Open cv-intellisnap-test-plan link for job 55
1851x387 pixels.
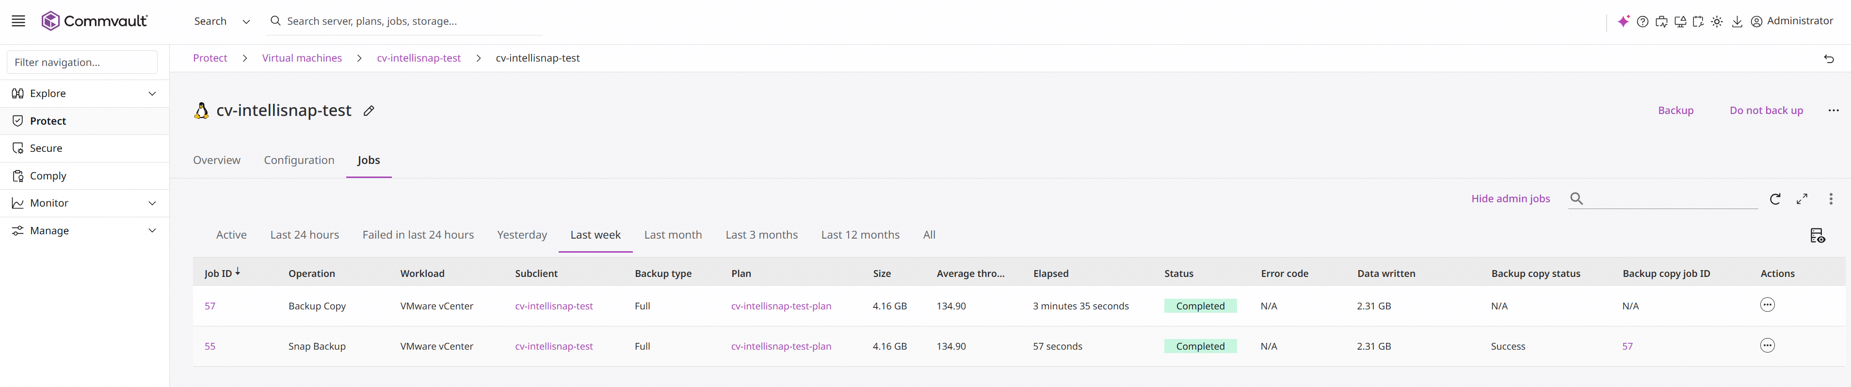click(x=781, y=346)
